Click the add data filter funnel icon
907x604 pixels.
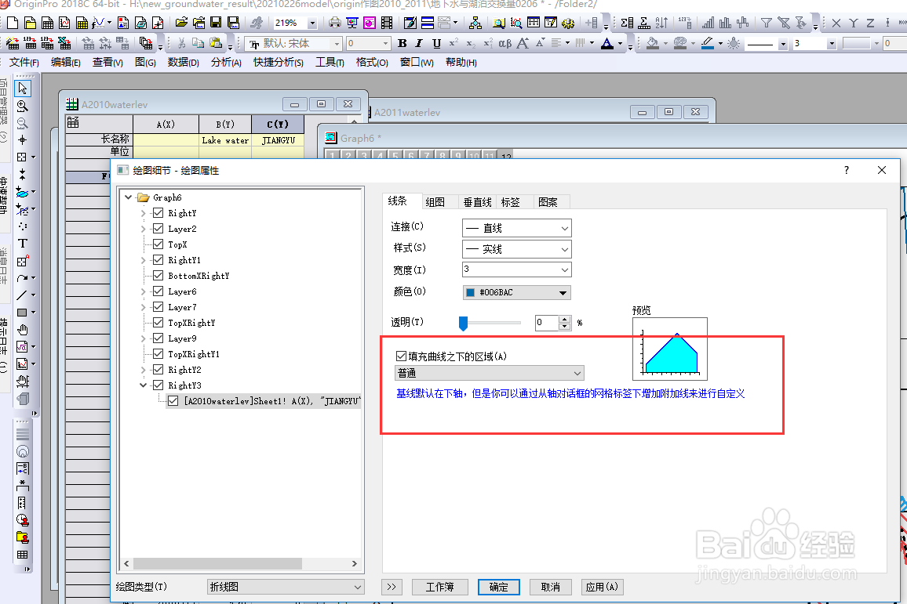pyautogui.click(x=767, y=23)
